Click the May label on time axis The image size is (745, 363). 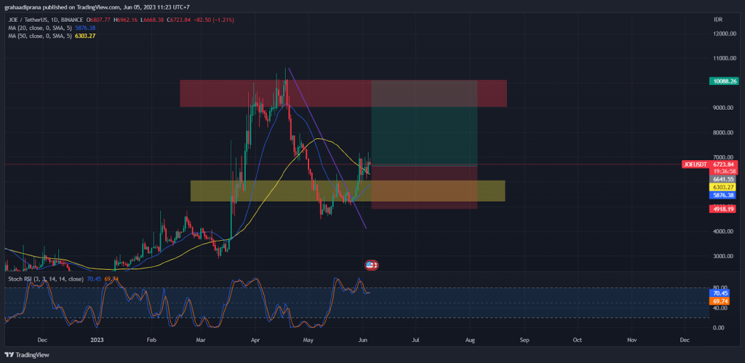click(x=308, y=340)
